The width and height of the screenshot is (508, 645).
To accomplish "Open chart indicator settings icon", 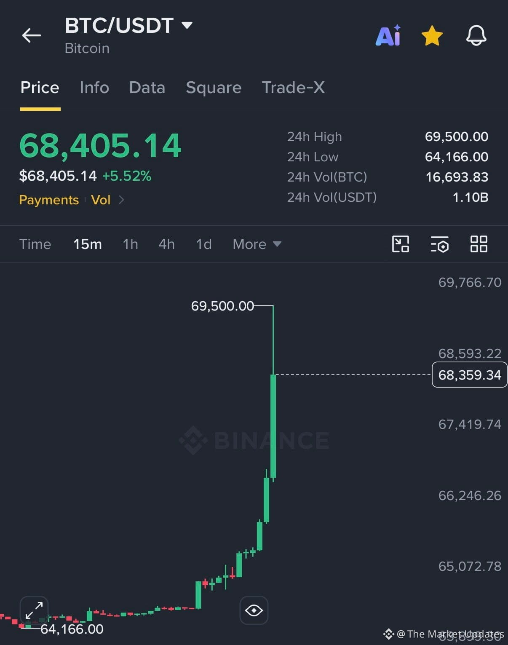I will (x=440, y=244).
